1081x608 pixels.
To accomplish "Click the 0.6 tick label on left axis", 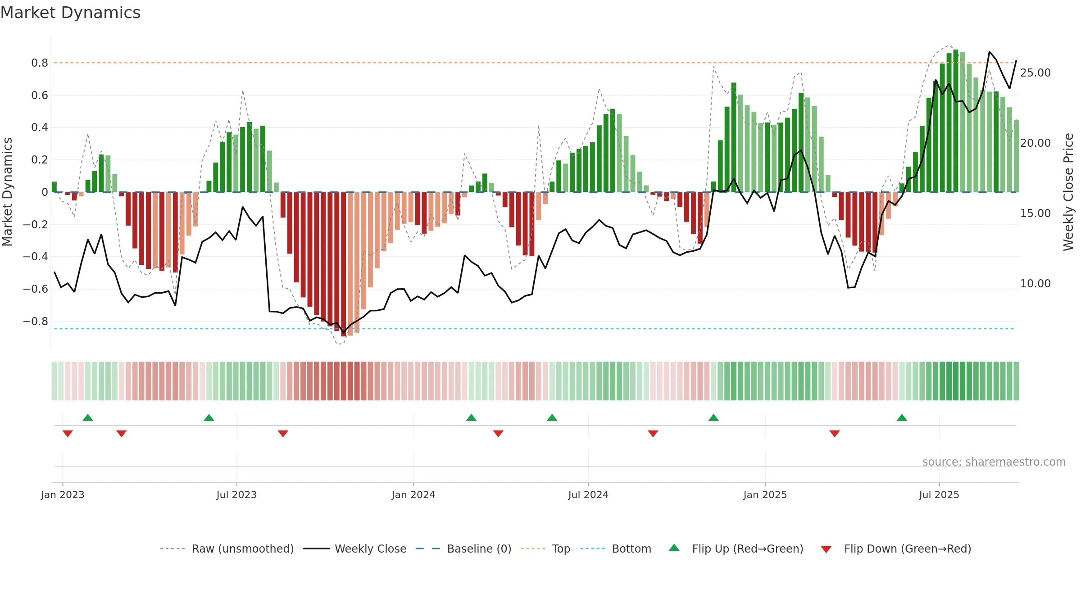I will [x=40, y=95].
